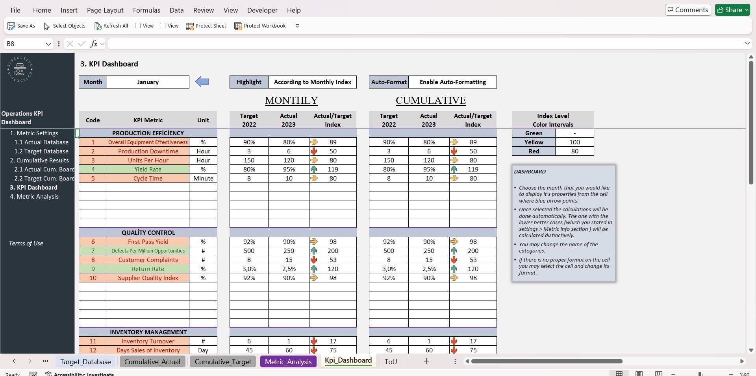This screenshot has height=376, width=756.
Task: Enable the first View checkbox
Action: 138,26
